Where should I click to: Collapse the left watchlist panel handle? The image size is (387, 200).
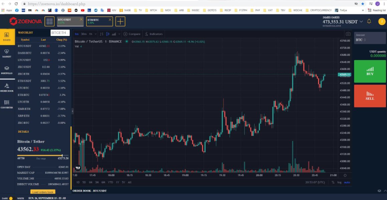pyautogui.click(x=72, y=111)
